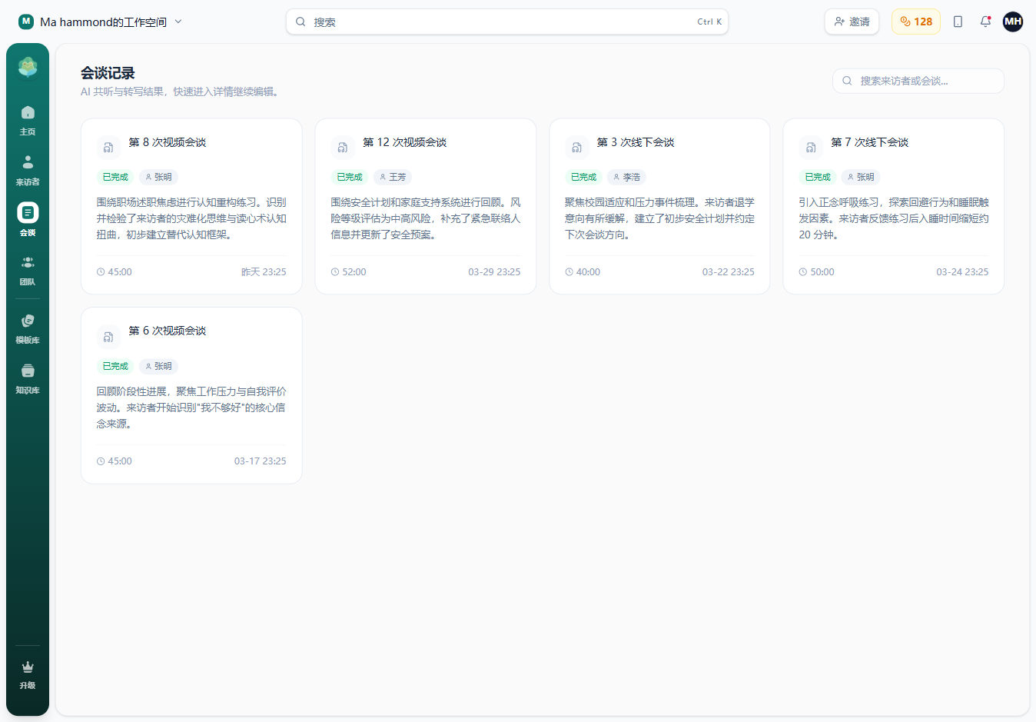Image resolution: width=1036 pixels, height=722 pixels.
Task: Open 知识库 knowledge base icon
Action: (28, 378)
